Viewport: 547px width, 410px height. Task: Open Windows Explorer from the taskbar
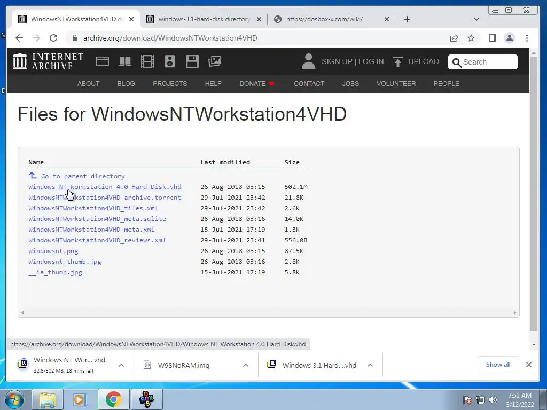click(x=48, y=399)
